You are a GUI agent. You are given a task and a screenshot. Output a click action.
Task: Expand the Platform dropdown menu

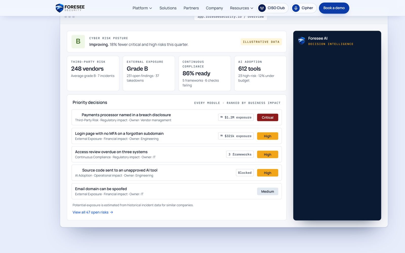coord(142,8)
